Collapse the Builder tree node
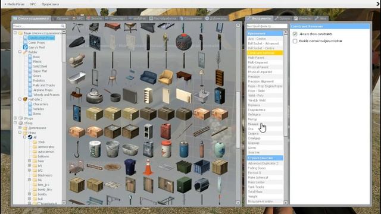 click(20, 52)
